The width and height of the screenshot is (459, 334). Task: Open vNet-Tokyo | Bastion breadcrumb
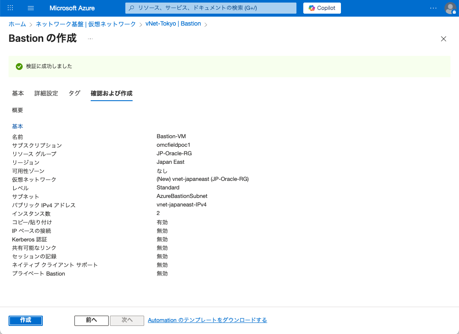click(x=173, y=23)
